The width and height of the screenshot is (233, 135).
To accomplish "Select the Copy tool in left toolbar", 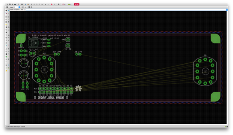I will (9, 17).
